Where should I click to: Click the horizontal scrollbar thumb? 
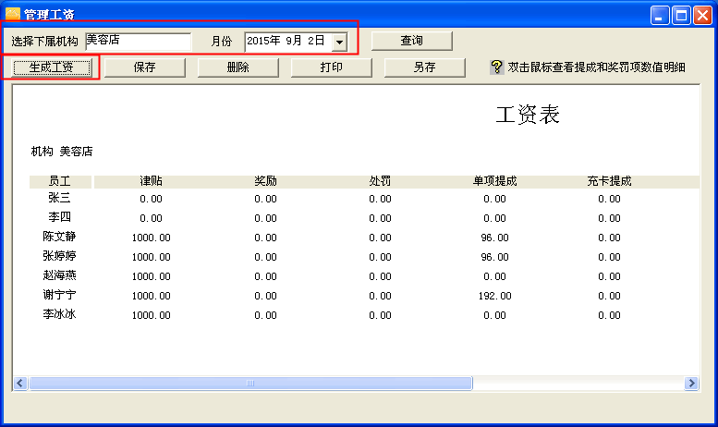click(x=250, y=383)
